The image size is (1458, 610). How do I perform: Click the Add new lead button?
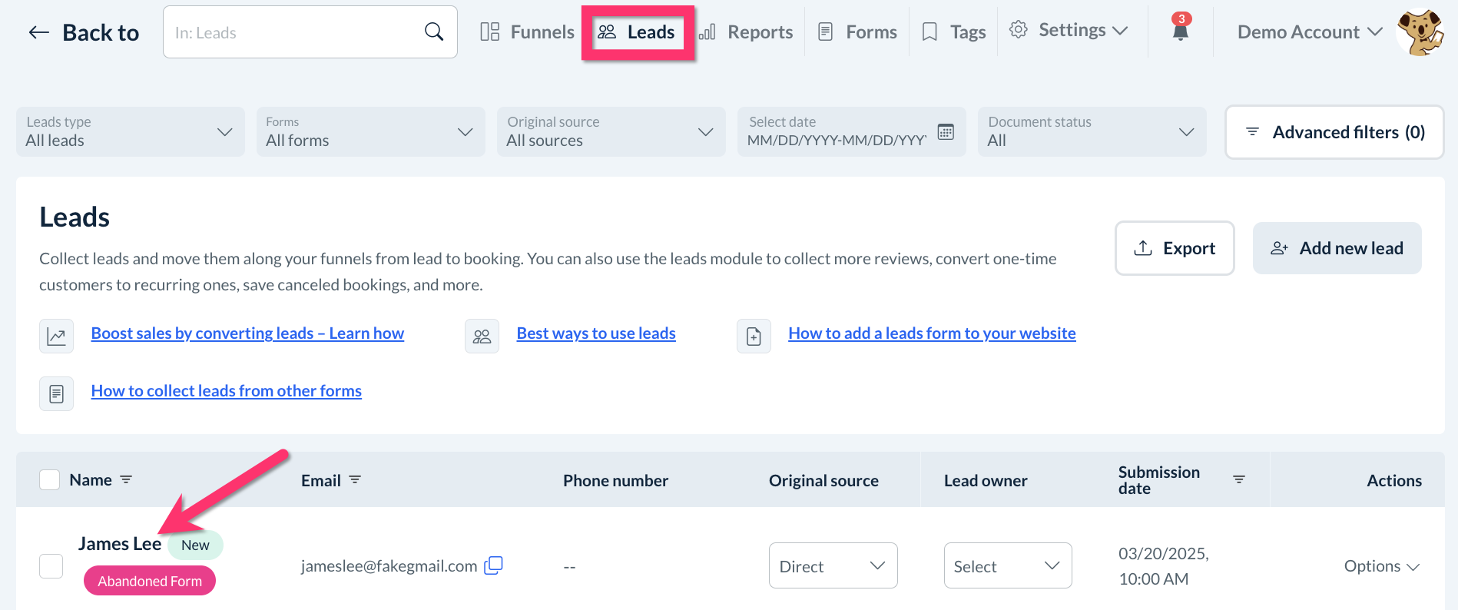(x=1337, y=248)
